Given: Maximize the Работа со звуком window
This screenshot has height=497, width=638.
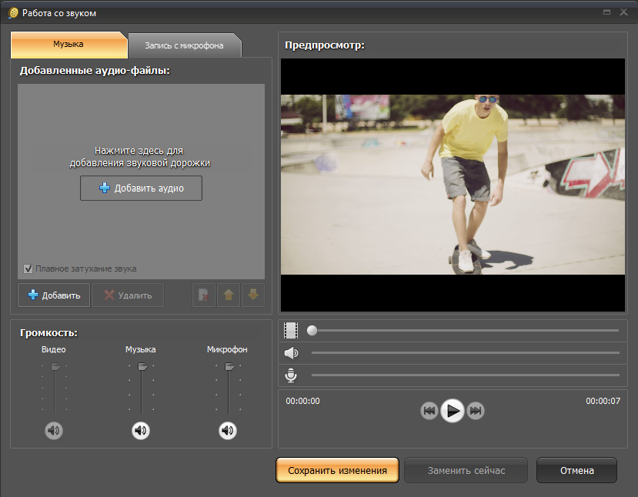Looking at the screenshot, I should [x=606, y=12].
